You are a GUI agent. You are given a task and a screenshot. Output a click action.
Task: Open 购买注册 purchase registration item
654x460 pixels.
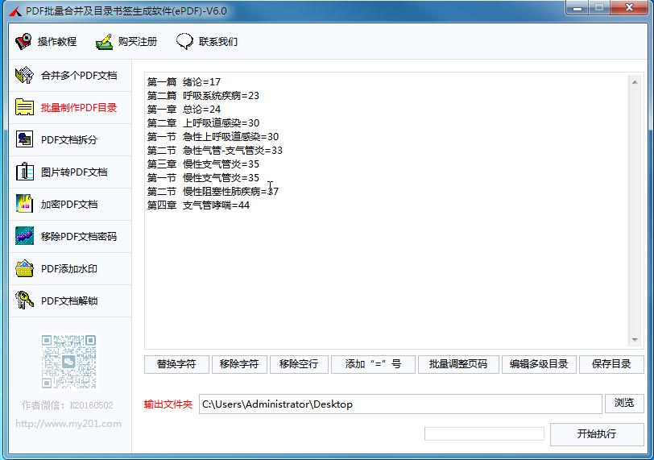pyautogui.click(x=126, y=42)
